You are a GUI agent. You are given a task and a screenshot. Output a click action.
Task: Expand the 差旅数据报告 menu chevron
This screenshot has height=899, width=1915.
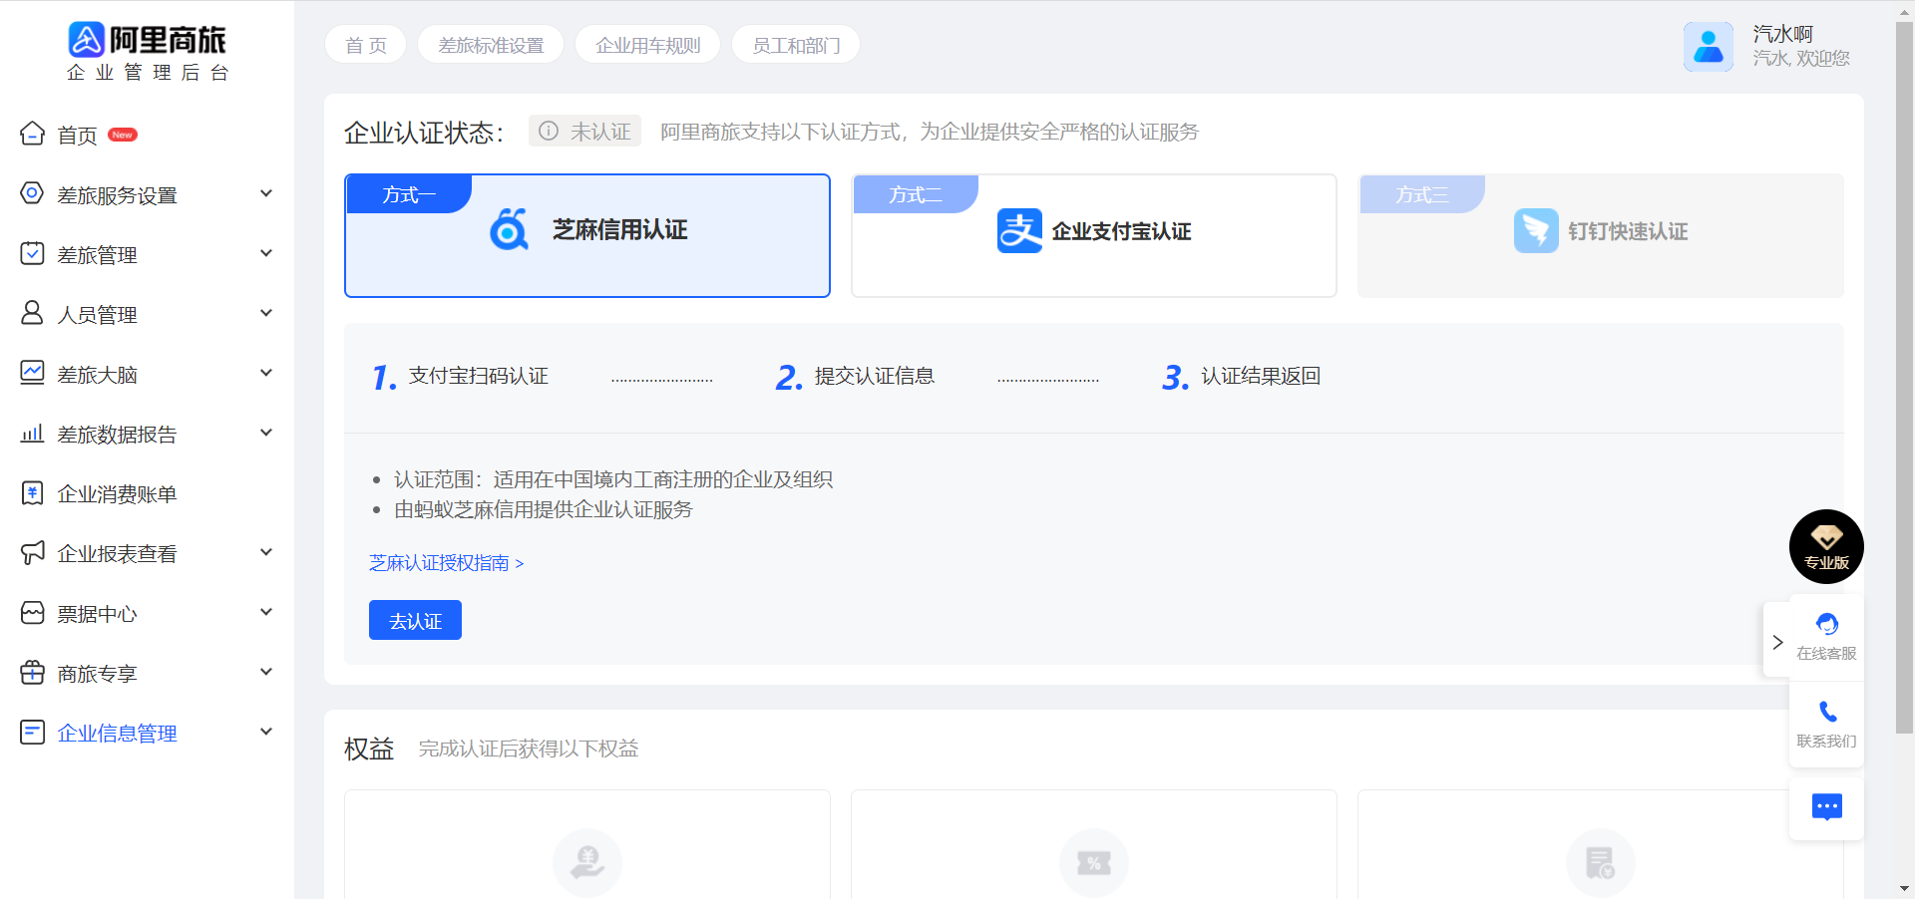(x=266, y=433)
